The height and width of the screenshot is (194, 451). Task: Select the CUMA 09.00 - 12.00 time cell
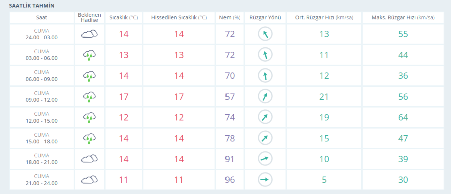point(42,97)
